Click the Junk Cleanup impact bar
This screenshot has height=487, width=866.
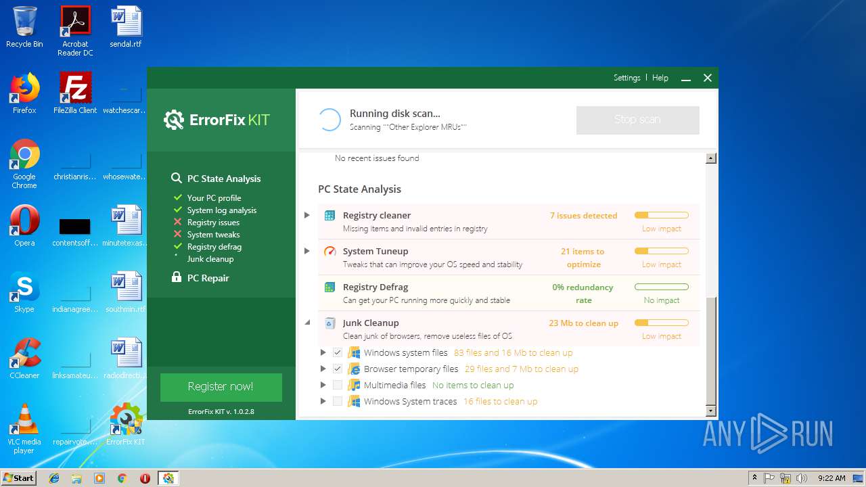(661, 323)
